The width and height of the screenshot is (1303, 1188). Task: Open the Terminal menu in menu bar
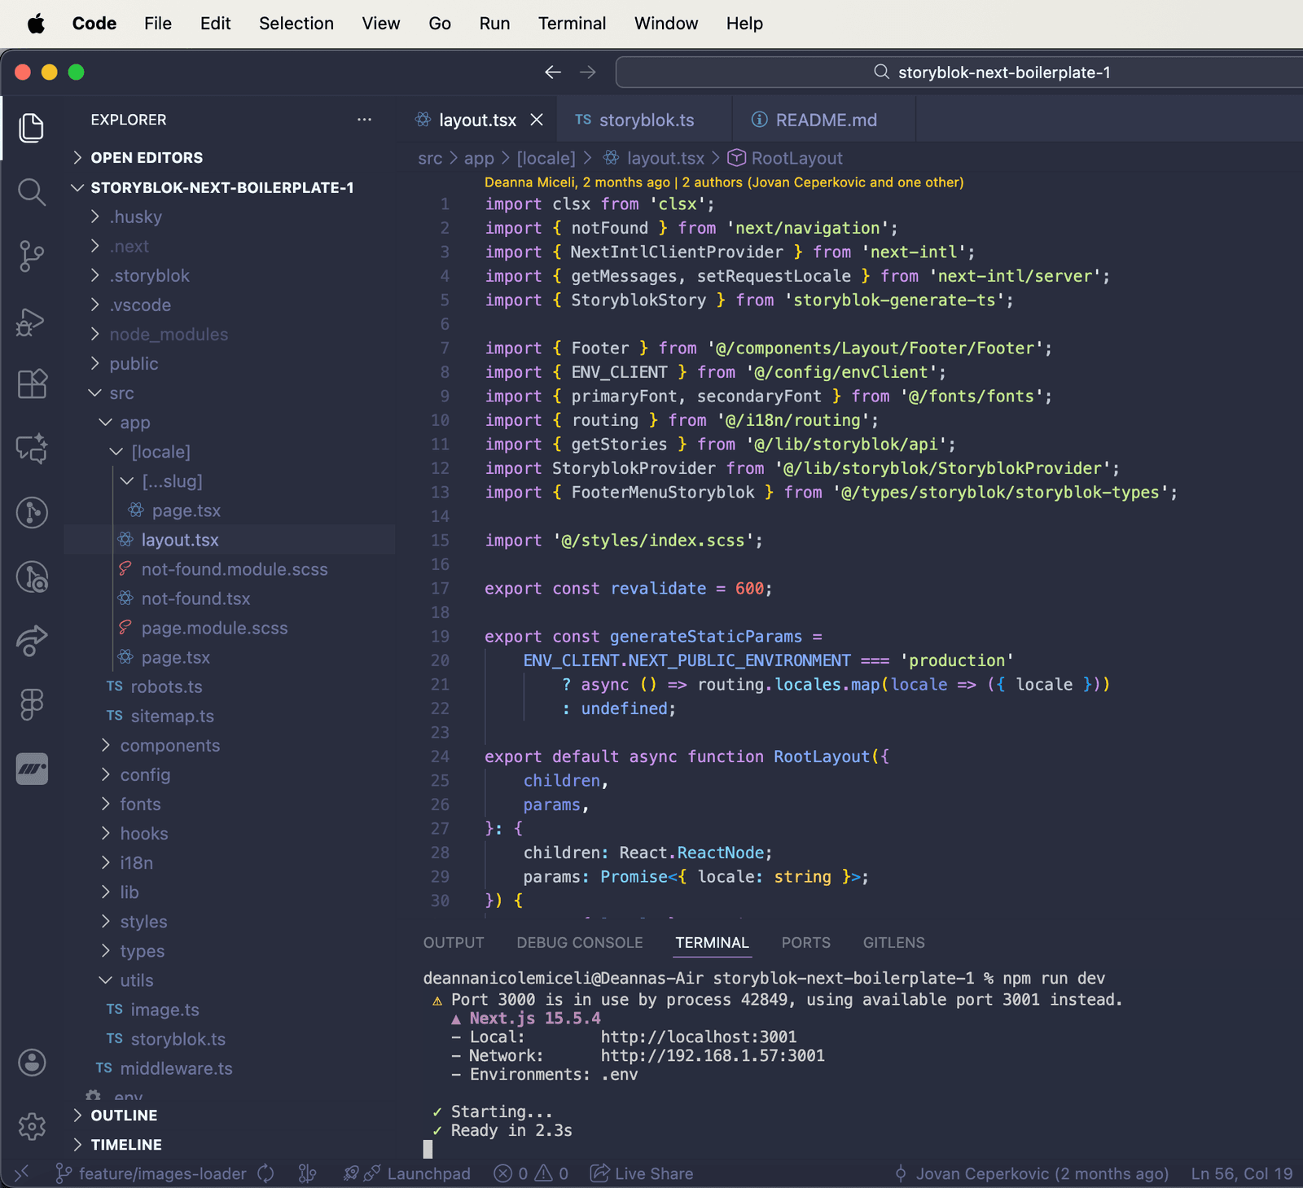click(x=572, y=24)
